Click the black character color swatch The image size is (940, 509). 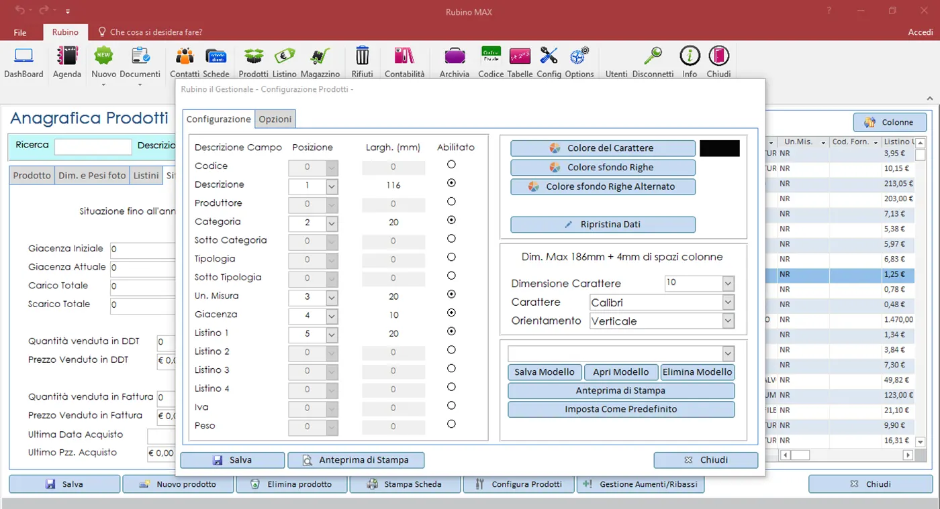click(719, 148)
